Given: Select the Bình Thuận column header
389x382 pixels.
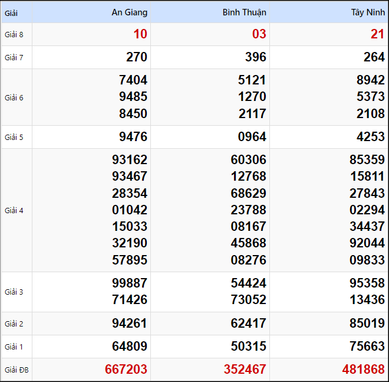Looking at the screenshot, I should pyautogui.click(x=244, y=12).
